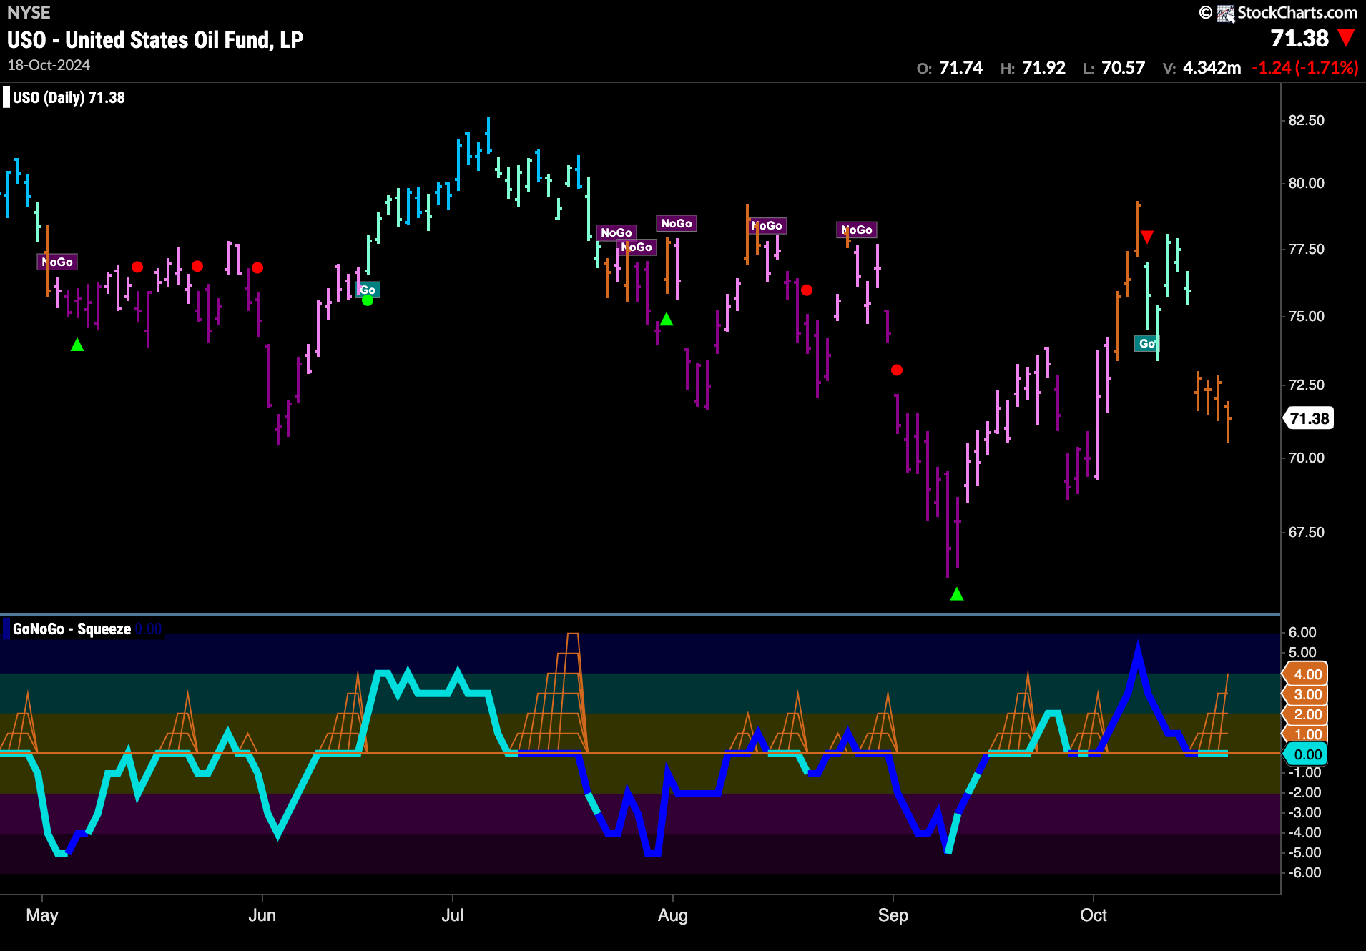Click the 5.00 oscillator axis label
This screenshot has height=951, width=1366.
click(x=1302, y=652)
